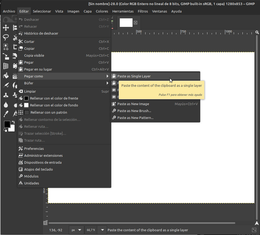Image resolution: width=260 pixels, height=235 pixels.
Task: Select the Align tool in the toolbox
Action: tap(15, 28)
